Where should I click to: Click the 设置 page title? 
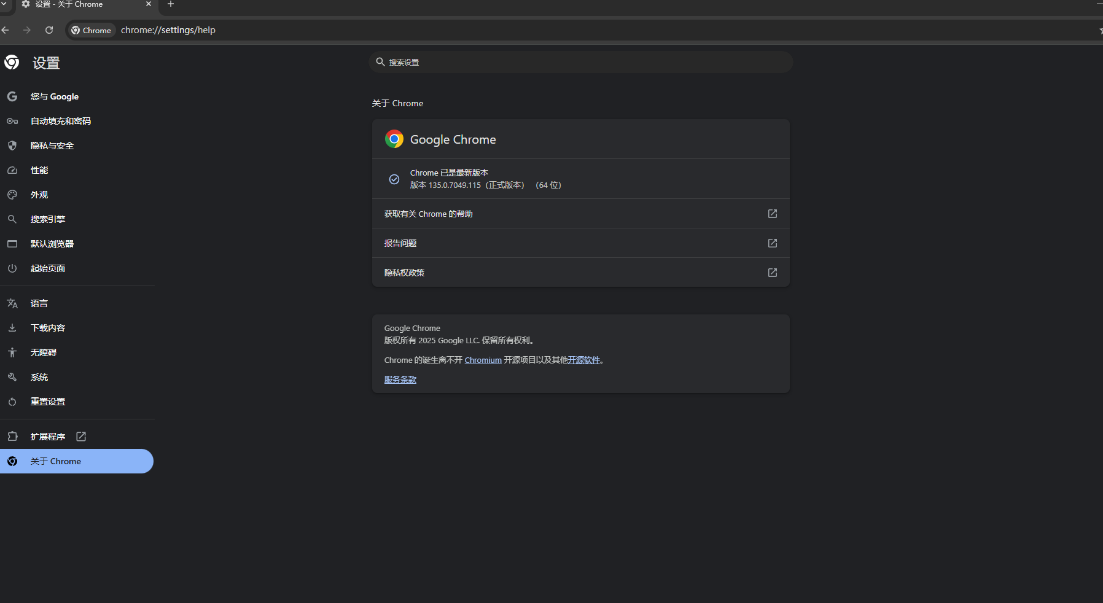coord(46,63)
